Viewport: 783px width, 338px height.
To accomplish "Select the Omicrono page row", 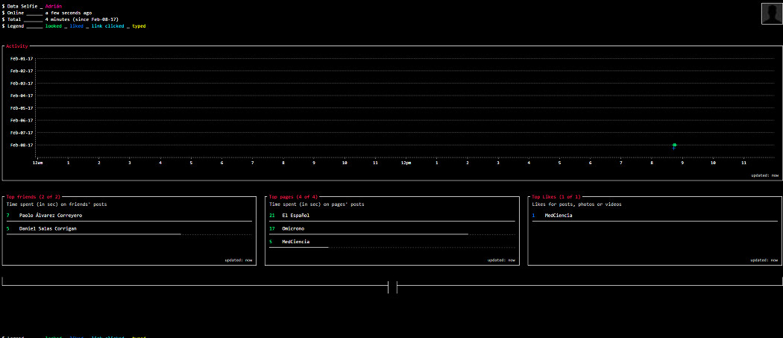I will [x=392, y=228].
